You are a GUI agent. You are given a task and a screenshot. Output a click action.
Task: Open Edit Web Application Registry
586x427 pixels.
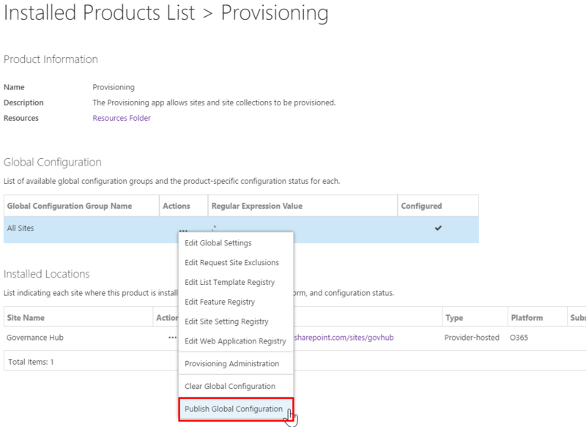click(235, 341)
